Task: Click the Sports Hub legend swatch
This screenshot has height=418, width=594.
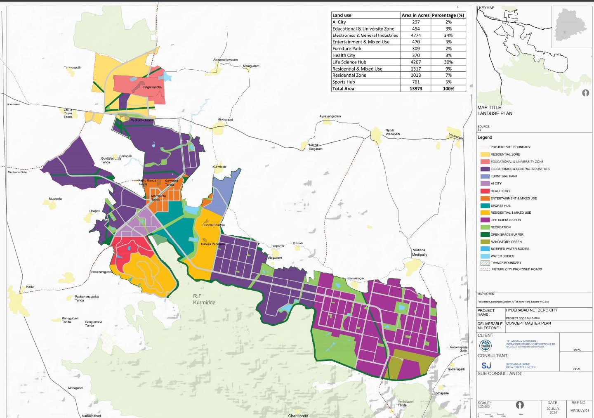Action: [485, 205]
